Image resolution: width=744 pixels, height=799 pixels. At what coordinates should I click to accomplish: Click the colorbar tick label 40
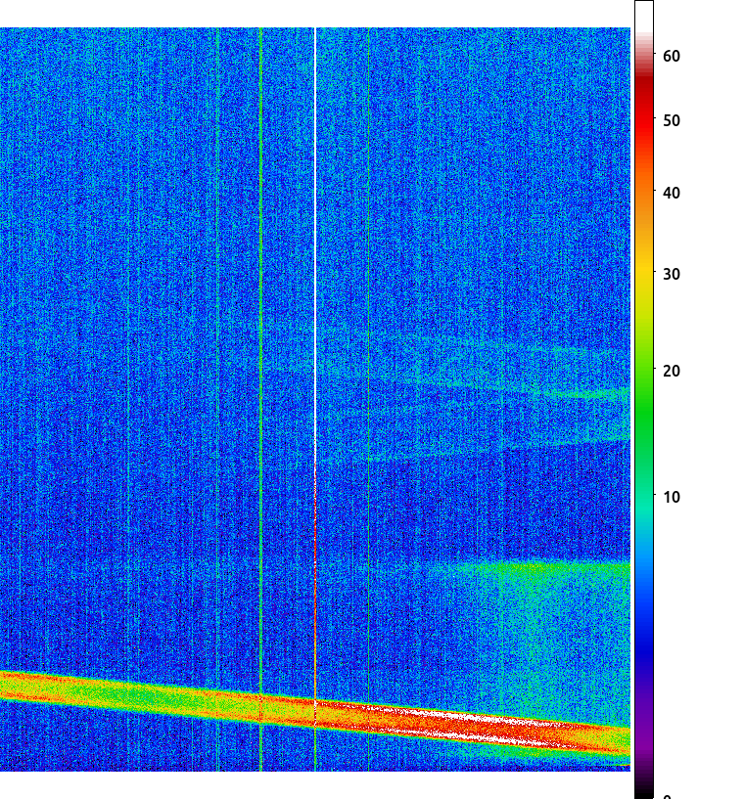click(672, 193)
